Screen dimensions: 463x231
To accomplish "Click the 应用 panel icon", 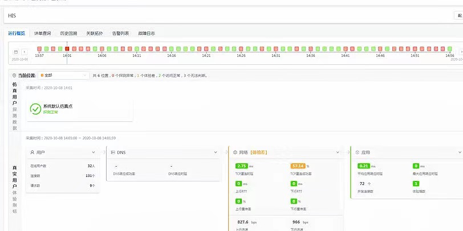I will (357, 152).
